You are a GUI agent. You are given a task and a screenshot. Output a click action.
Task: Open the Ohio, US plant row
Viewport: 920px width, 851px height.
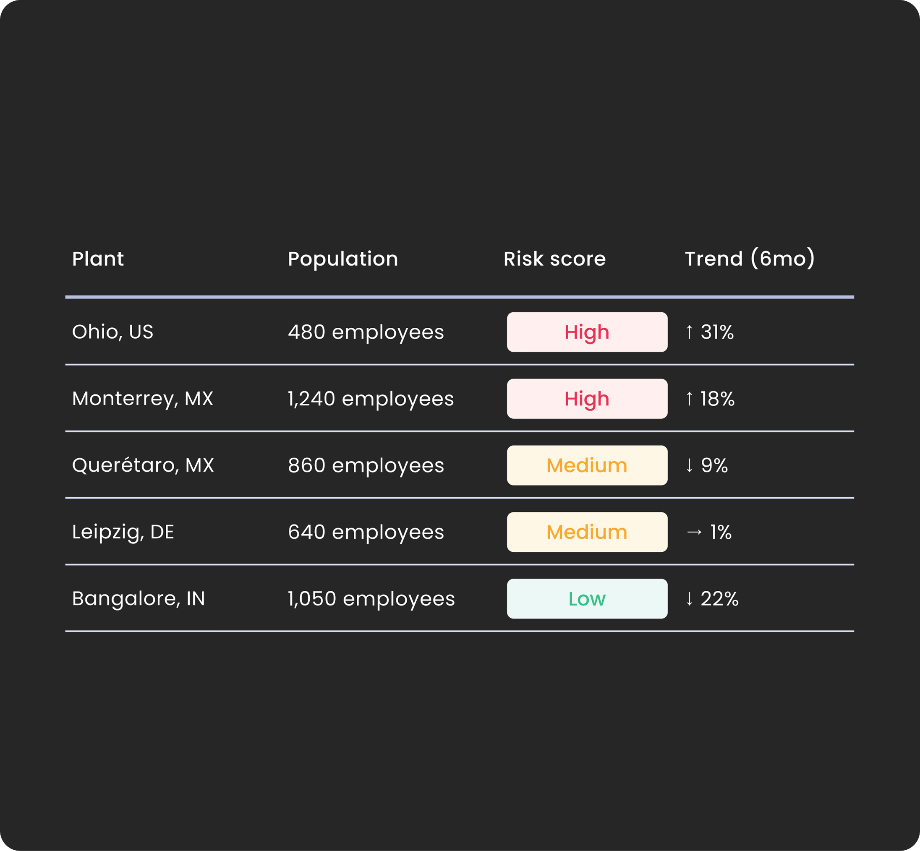(x=460, y=332)
